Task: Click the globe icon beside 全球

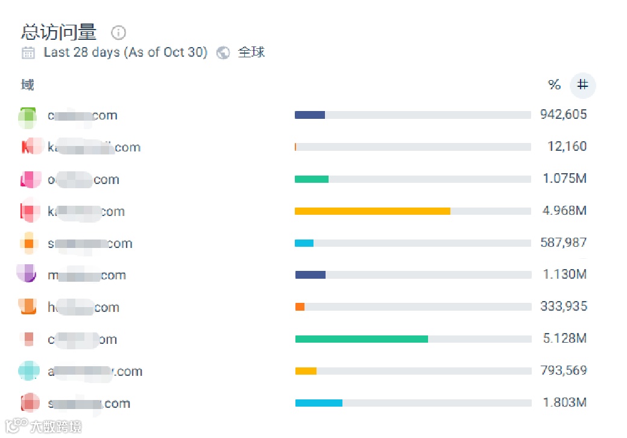Action: point(223,52)
